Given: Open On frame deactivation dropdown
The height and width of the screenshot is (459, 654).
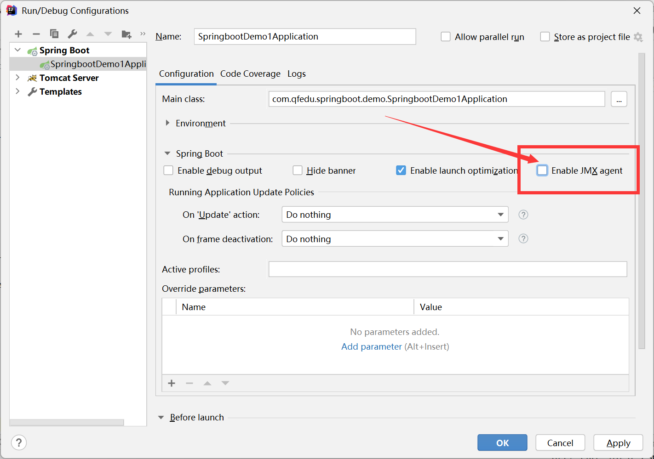Looking at the screenshot, I should (x=395, y=238).
